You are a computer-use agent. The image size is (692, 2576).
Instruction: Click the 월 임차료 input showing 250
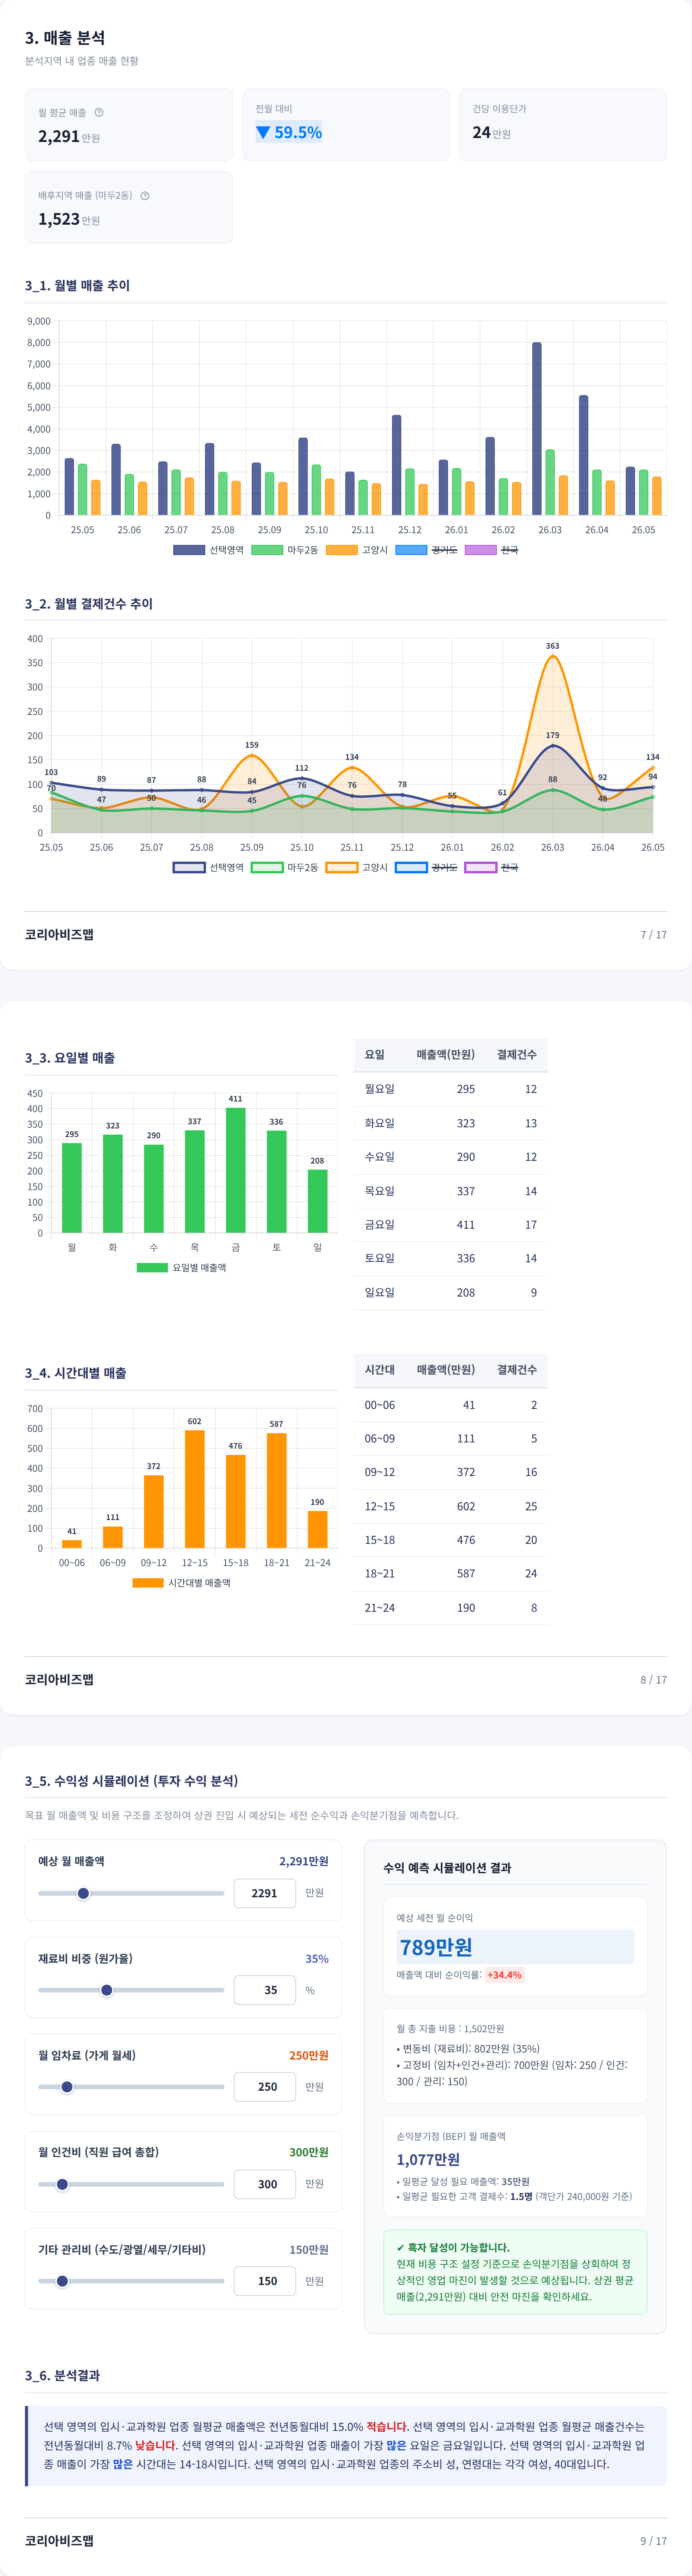(x=265, y=2087)
